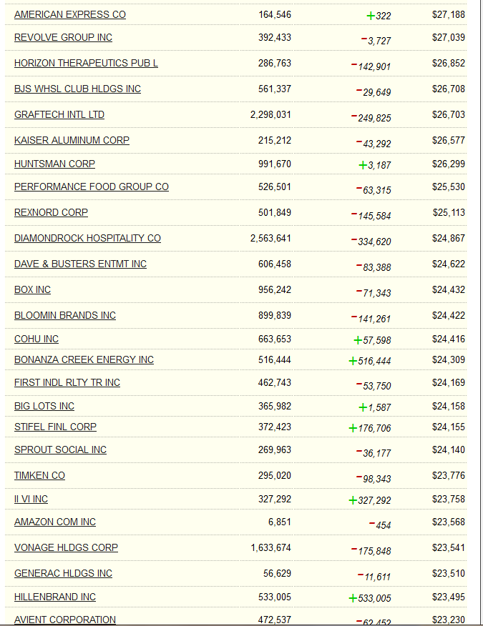This screenshot has height=626, width=483.
Task: Click the 269,963 shares for Sprout Social
Action: 275,450
